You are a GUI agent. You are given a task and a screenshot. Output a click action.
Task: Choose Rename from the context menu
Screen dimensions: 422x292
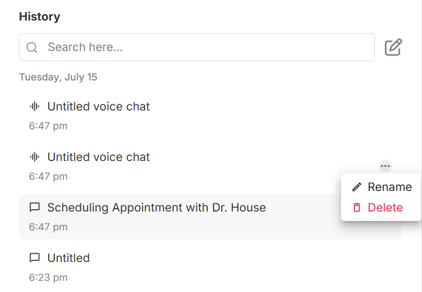(x=389, y=187)
